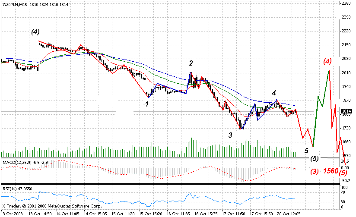Viewport: 356px width, 217px height.
Task: Click the black wave label 5 without parentheses
Action: [x=306, y=151]
